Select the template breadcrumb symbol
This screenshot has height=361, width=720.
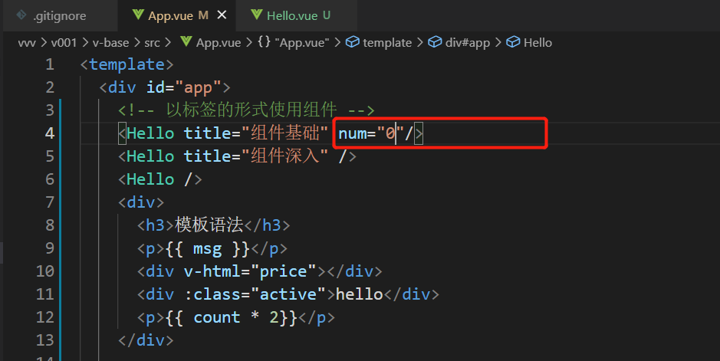tap(387, 43)
